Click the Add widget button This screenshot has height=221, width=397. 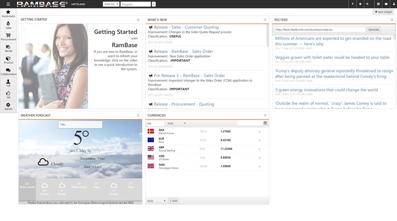click(383, 12)
